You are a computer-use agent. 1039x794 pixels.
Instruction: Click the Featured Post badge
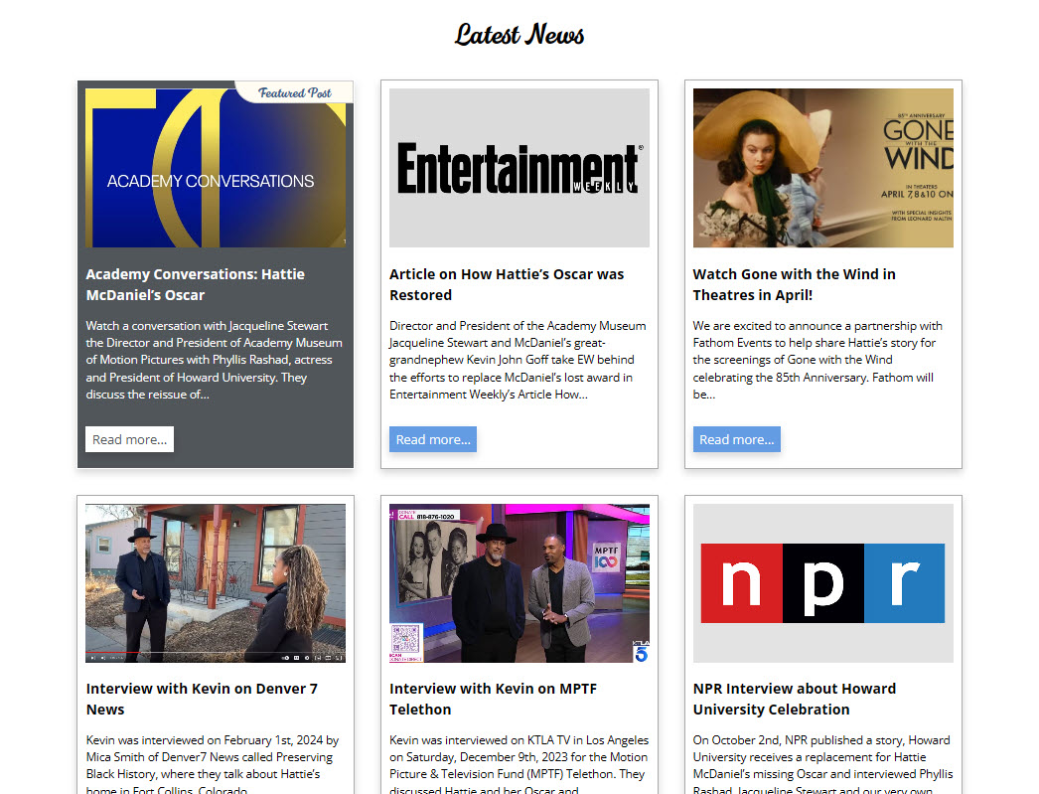[x=295, y=93]
